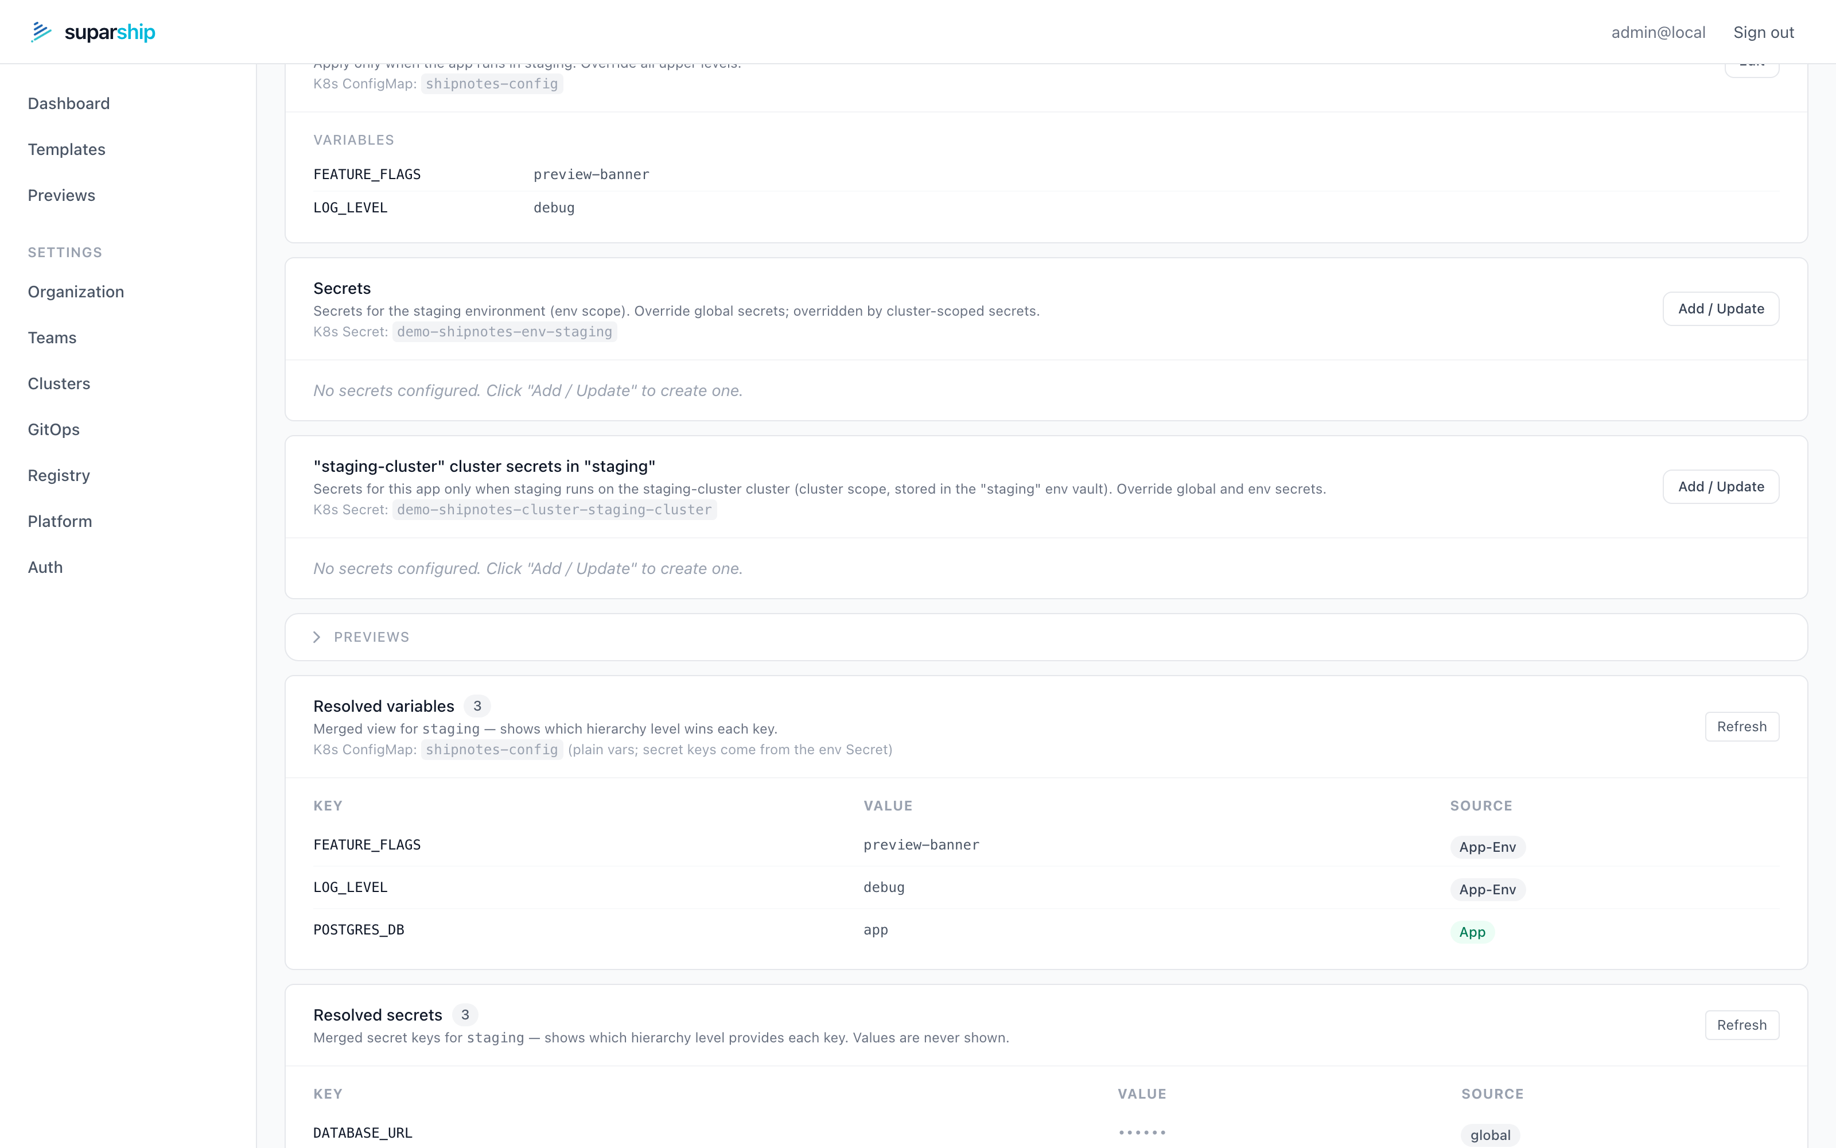1836x1148 pixels.
Task: Click admin@local account label
Action: [1659, 32]
